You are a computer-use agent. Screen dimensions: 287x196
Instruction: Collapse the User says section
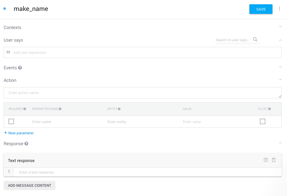pos(280,40)
